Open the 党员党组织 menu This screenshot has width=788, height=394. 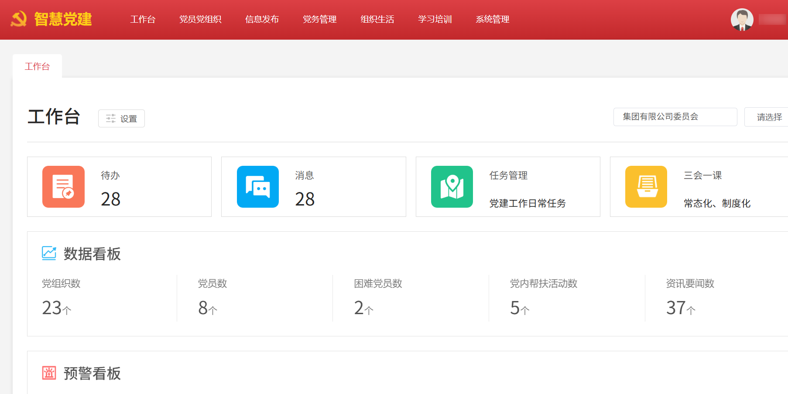click(x=200, y=20)
